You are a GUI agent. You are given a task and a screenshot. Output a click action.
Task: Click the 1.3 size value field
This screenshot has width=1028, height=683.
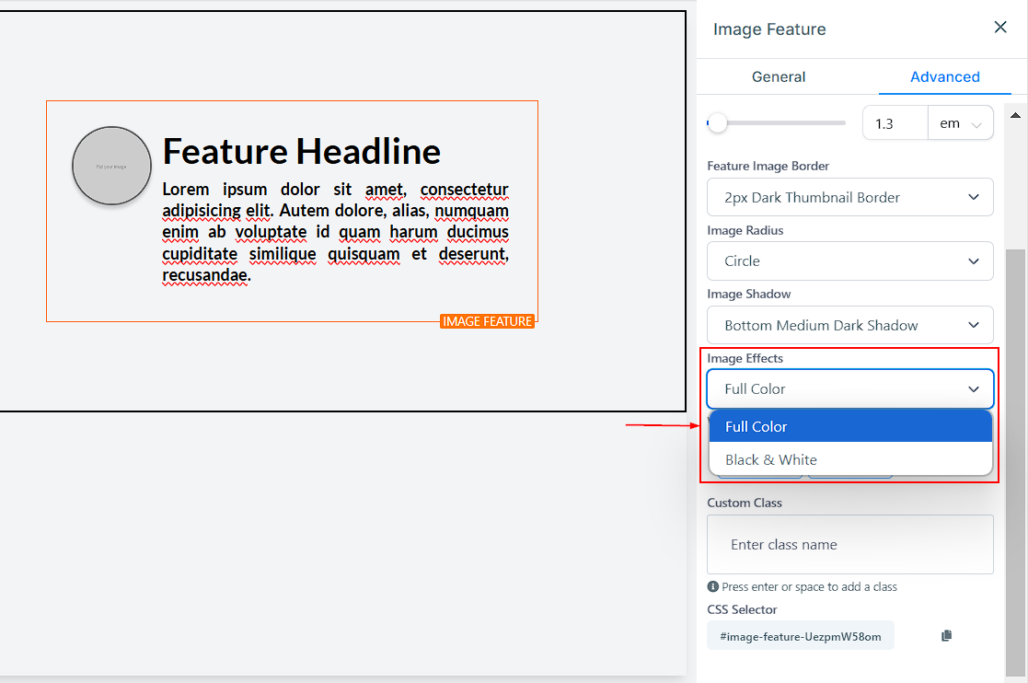pyautogui.click(x=894, y=123)
